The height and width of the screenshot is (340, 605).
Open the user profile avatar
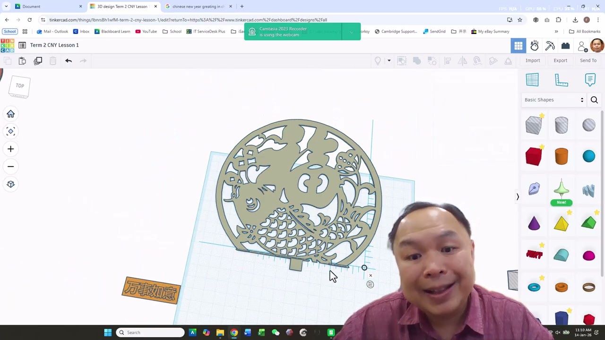597,46
